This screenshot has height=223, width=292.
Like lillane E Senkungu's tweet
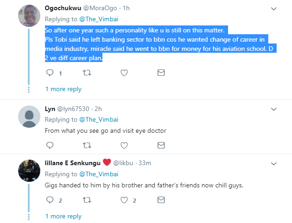click(124, 200)
